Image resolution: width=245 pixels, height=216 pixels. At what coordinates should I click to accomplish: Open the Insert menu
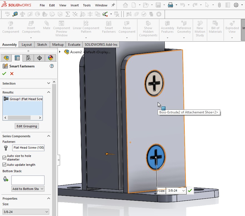75,5
